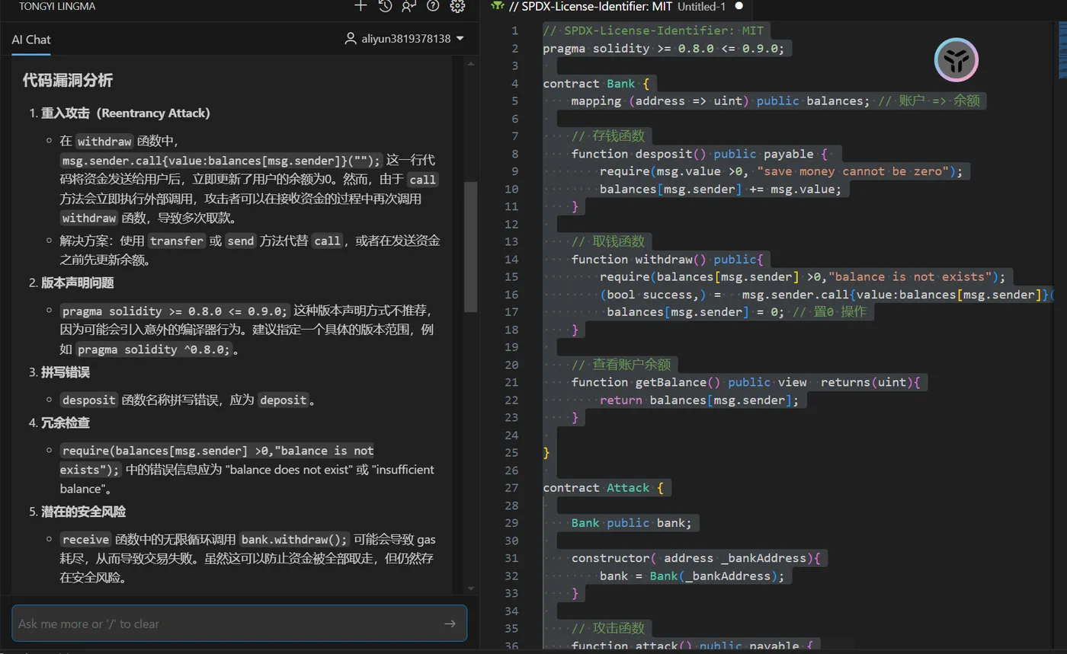Click TONGYI LINGMA panel title
Viewport: 1067px width, 654px height.
point(57,6)
